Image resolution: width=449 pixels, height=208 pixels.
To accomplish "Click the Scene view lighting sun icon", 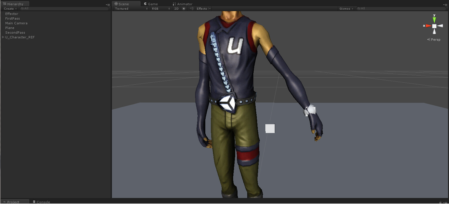I will tap(184, 8).
